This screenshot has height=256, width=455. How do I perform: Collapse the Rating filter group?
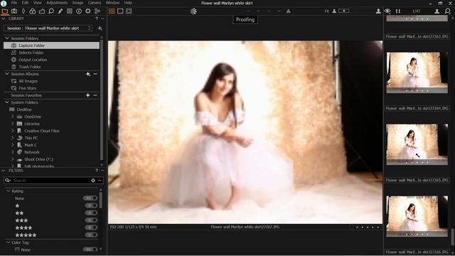point(9,191)
